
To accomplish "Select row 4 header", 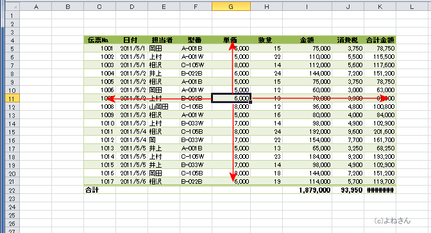I will click(x=12, y=40).
